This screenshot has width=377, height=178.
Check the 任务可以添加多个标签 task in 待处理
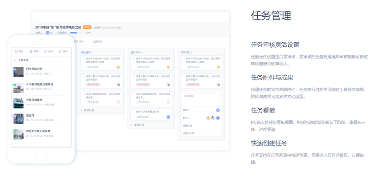click(83, 58)
